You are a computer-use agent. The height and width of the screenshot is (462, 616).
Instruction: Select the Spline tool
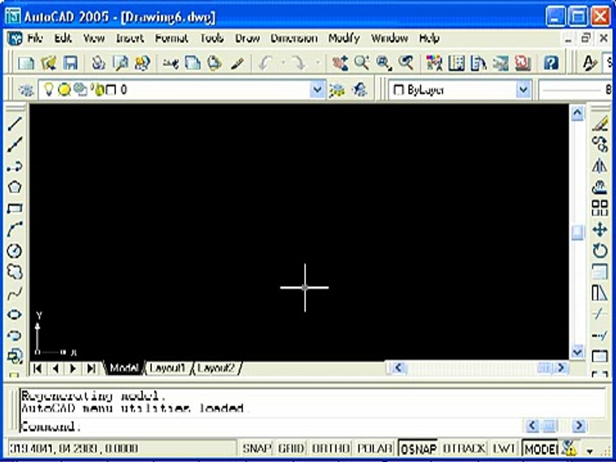point(15,293)
